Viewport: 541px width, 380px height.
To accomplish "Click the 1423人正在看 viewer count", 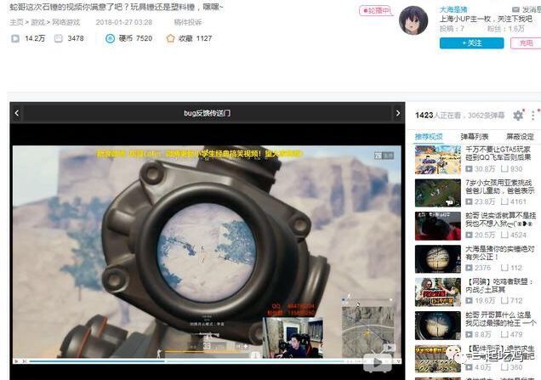I will pos(438,115).
